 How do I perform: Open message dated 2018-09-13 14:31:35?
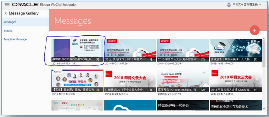point(236,81)
